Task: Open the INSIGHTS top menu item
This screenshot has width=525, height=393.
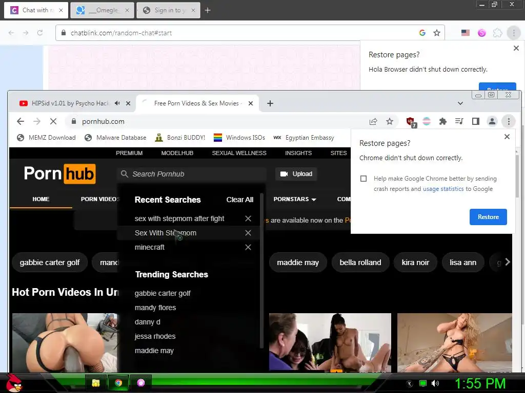Action: point(298,153)
